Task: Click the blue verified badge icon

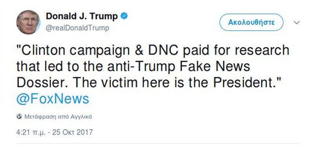Action: coord(124,16)
